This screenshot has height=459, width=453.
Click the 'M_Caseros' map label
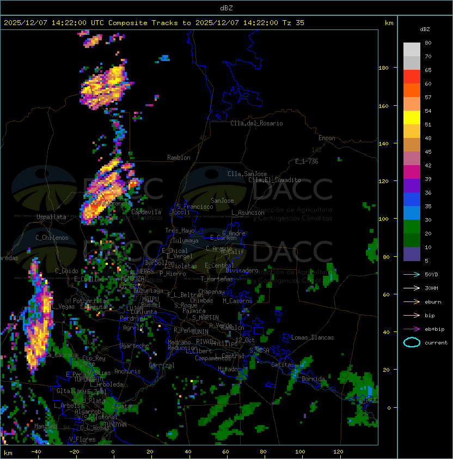click(237, 301)
